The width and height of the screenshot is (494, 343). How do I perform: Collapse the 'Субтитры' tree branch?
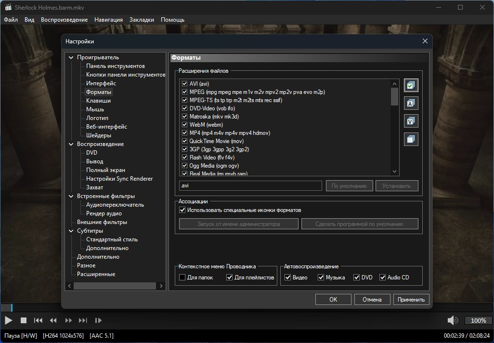[71, 231]
